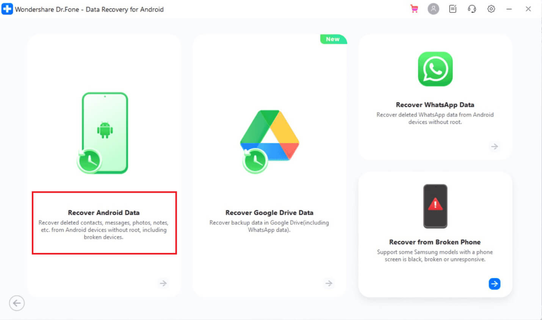Click the New badge on Google Drive card
542x320 pixels.
point(333,39)
